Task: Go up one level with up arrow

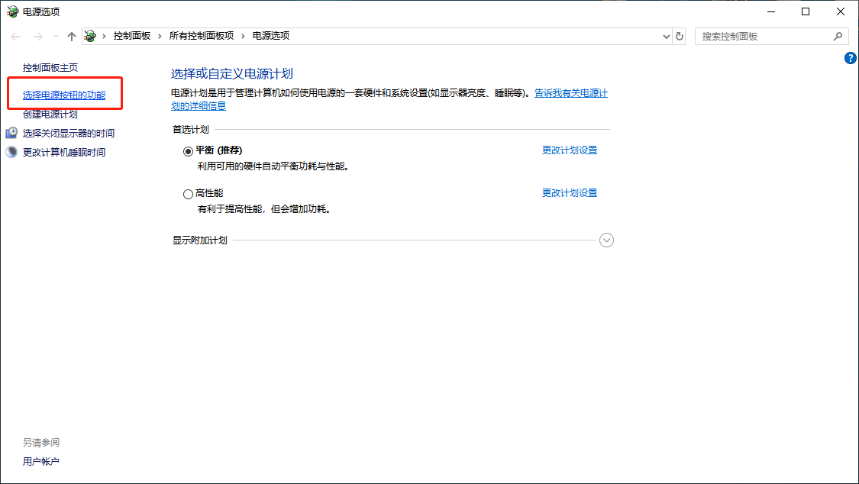Action: pyautogui.click(x=72, y=36)
